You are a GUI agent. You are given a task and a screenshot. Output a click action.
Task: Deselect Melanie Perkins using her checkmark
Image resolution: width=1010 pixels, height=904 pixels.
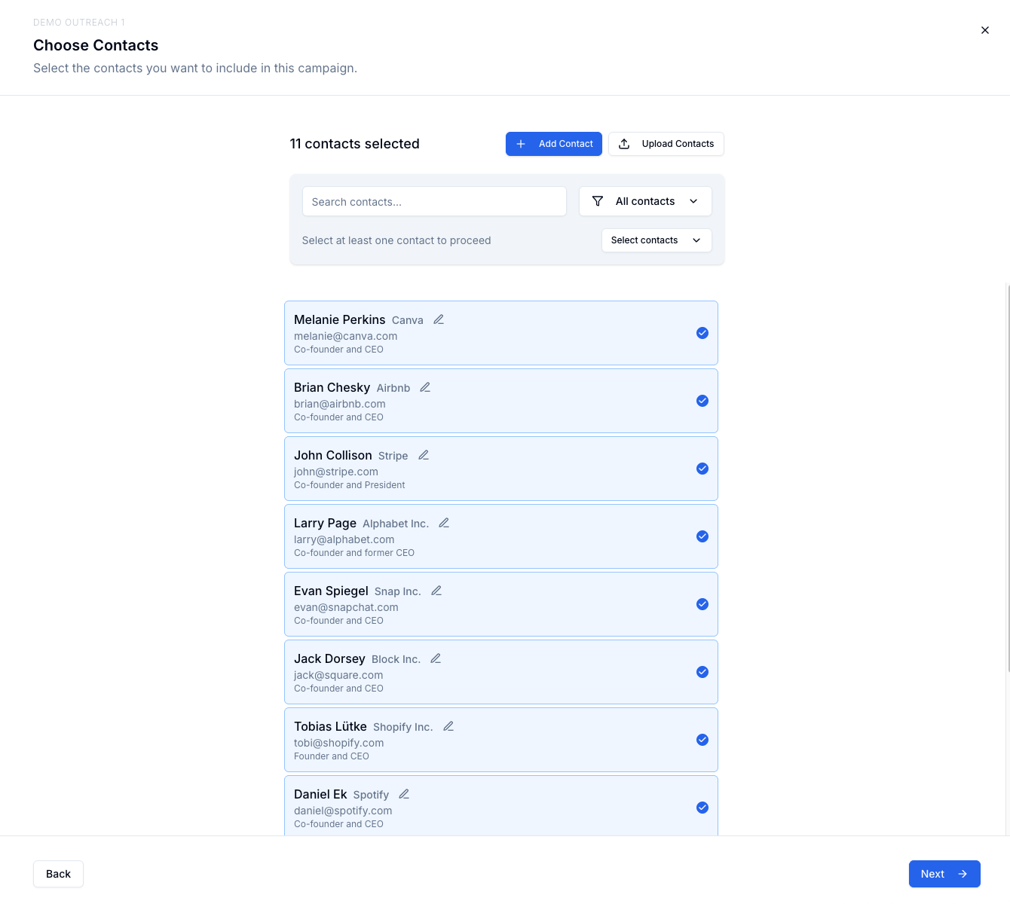702,332
